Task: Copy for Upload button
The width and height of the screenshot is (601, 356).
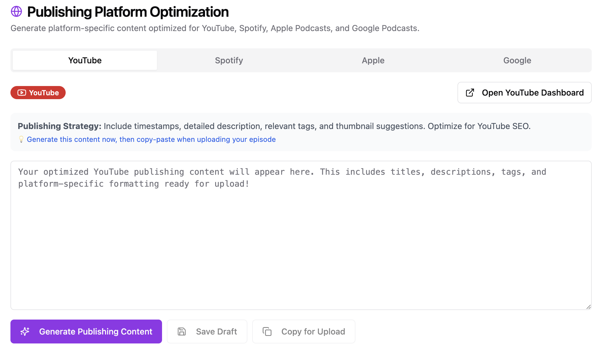Action: coord(304,332)
